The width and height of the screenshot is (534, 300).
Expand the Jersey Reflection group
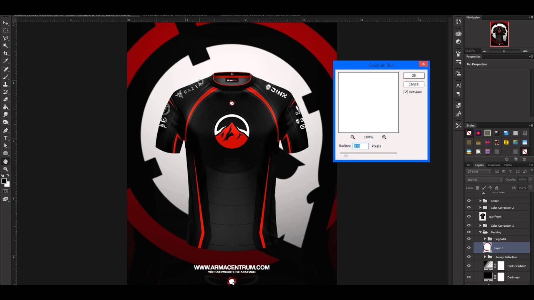tap(485, 257)
